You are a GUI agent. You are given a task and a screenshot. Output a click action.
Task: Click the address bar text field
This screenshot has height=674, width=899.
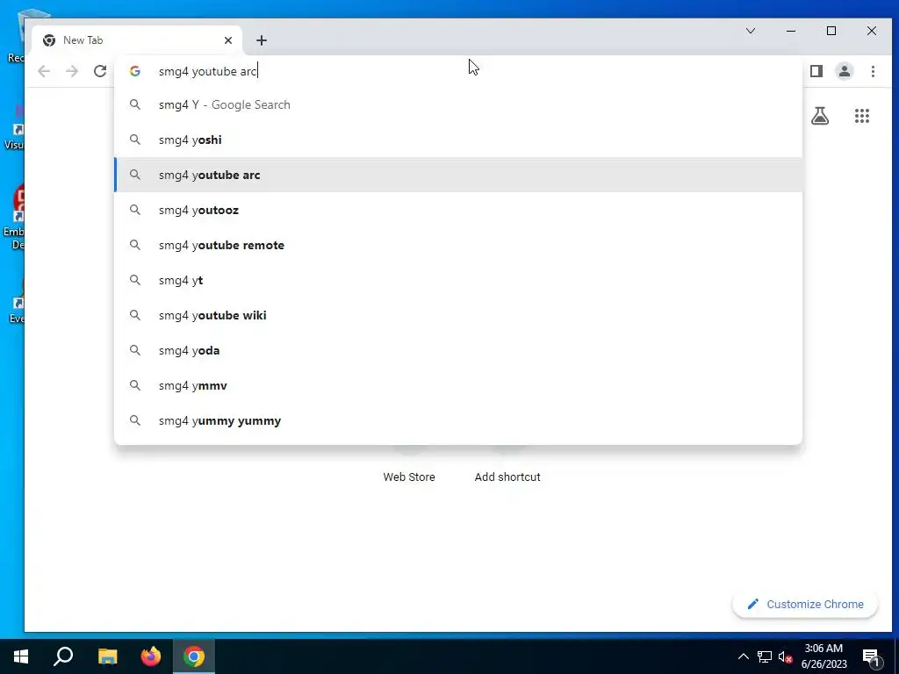[x=458, y=71]
